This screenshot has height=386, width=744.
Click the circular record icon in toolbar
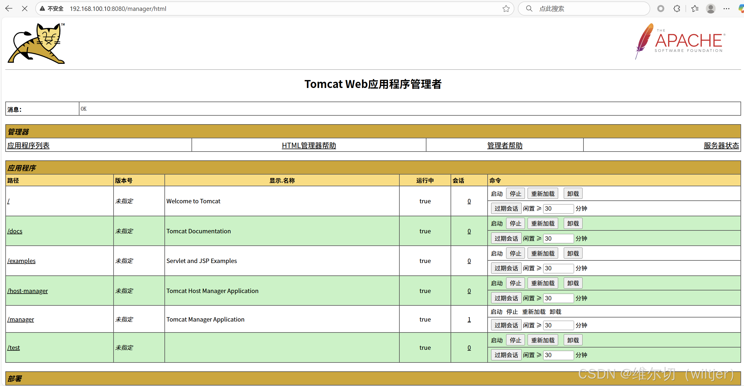661,9
